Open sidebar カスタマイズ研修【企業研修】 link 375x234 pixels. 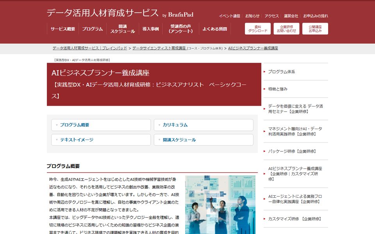click(296, 219)
